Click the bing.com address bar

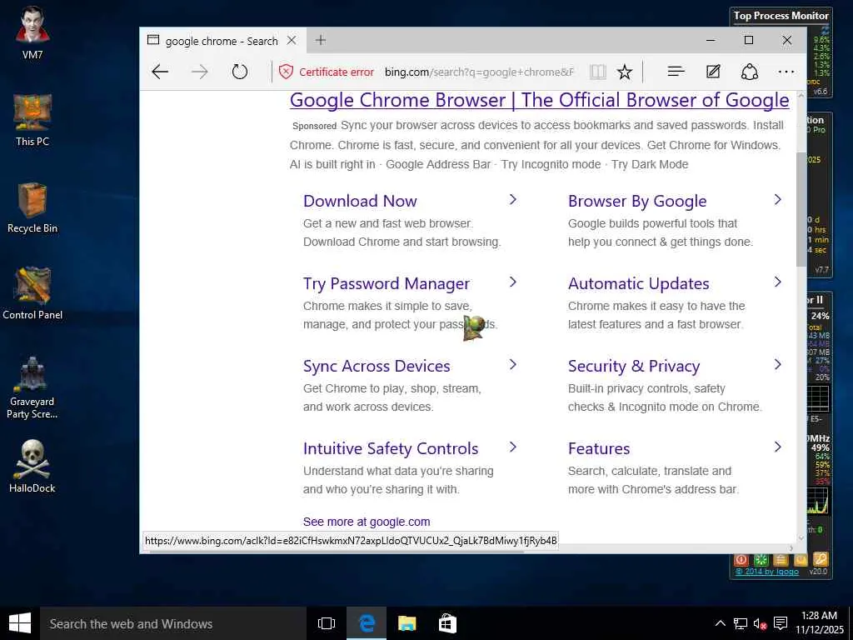(479, 72)
